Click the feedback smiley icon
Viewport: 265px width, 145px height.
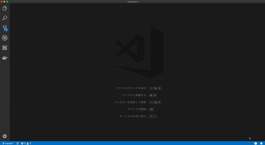256,143
